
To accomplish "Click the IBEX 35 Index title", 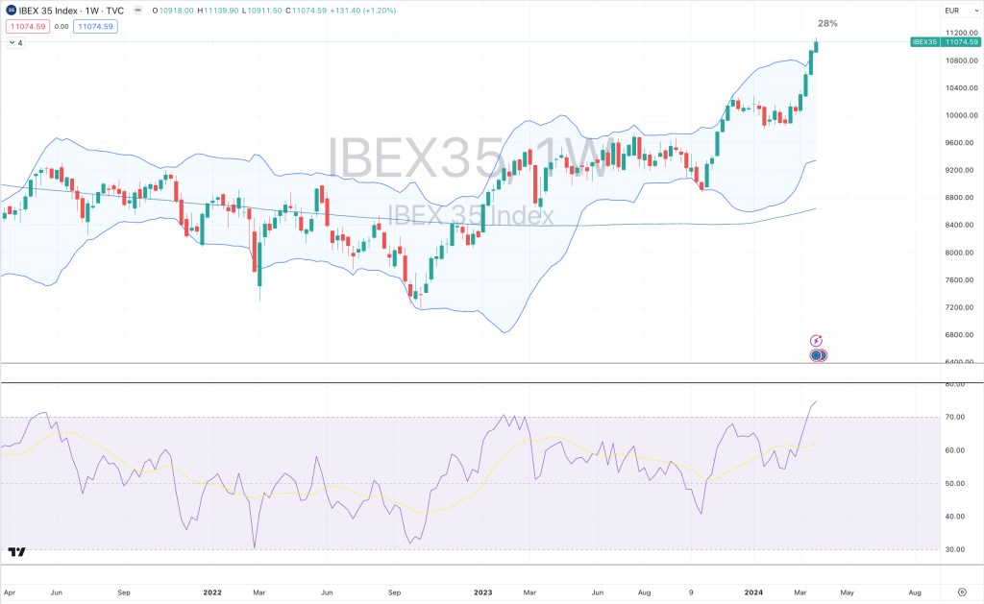I will pos(50,11).
